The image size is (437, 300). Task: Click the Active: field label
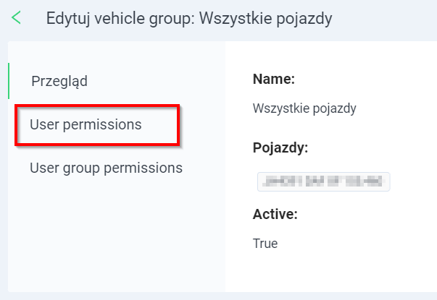pyautogui.click(x=275, y=214)
